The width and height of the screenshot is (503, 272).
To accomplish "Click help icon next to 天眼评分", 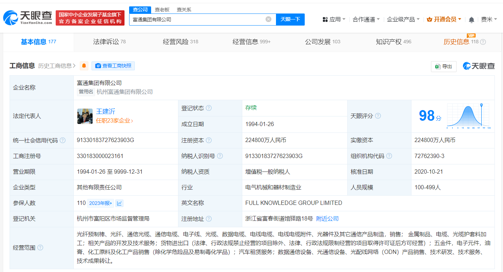I will click(378, 116).
